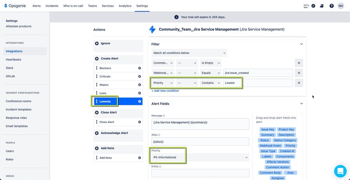350x180 pixels.
Task: Open the Contains operator dropdown
Action: point(210,83)
